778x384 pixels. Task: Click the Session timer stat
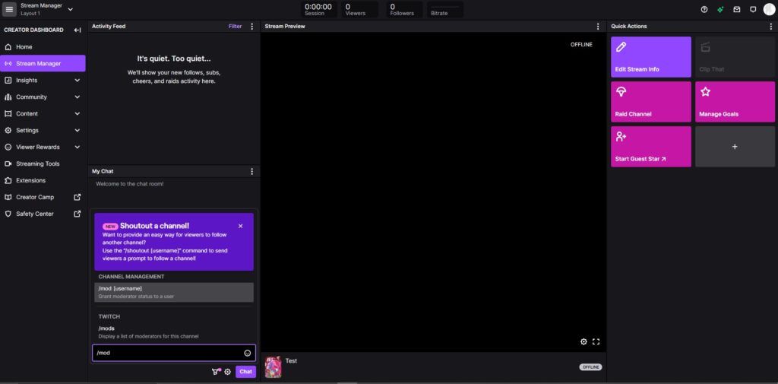(318, 9)
